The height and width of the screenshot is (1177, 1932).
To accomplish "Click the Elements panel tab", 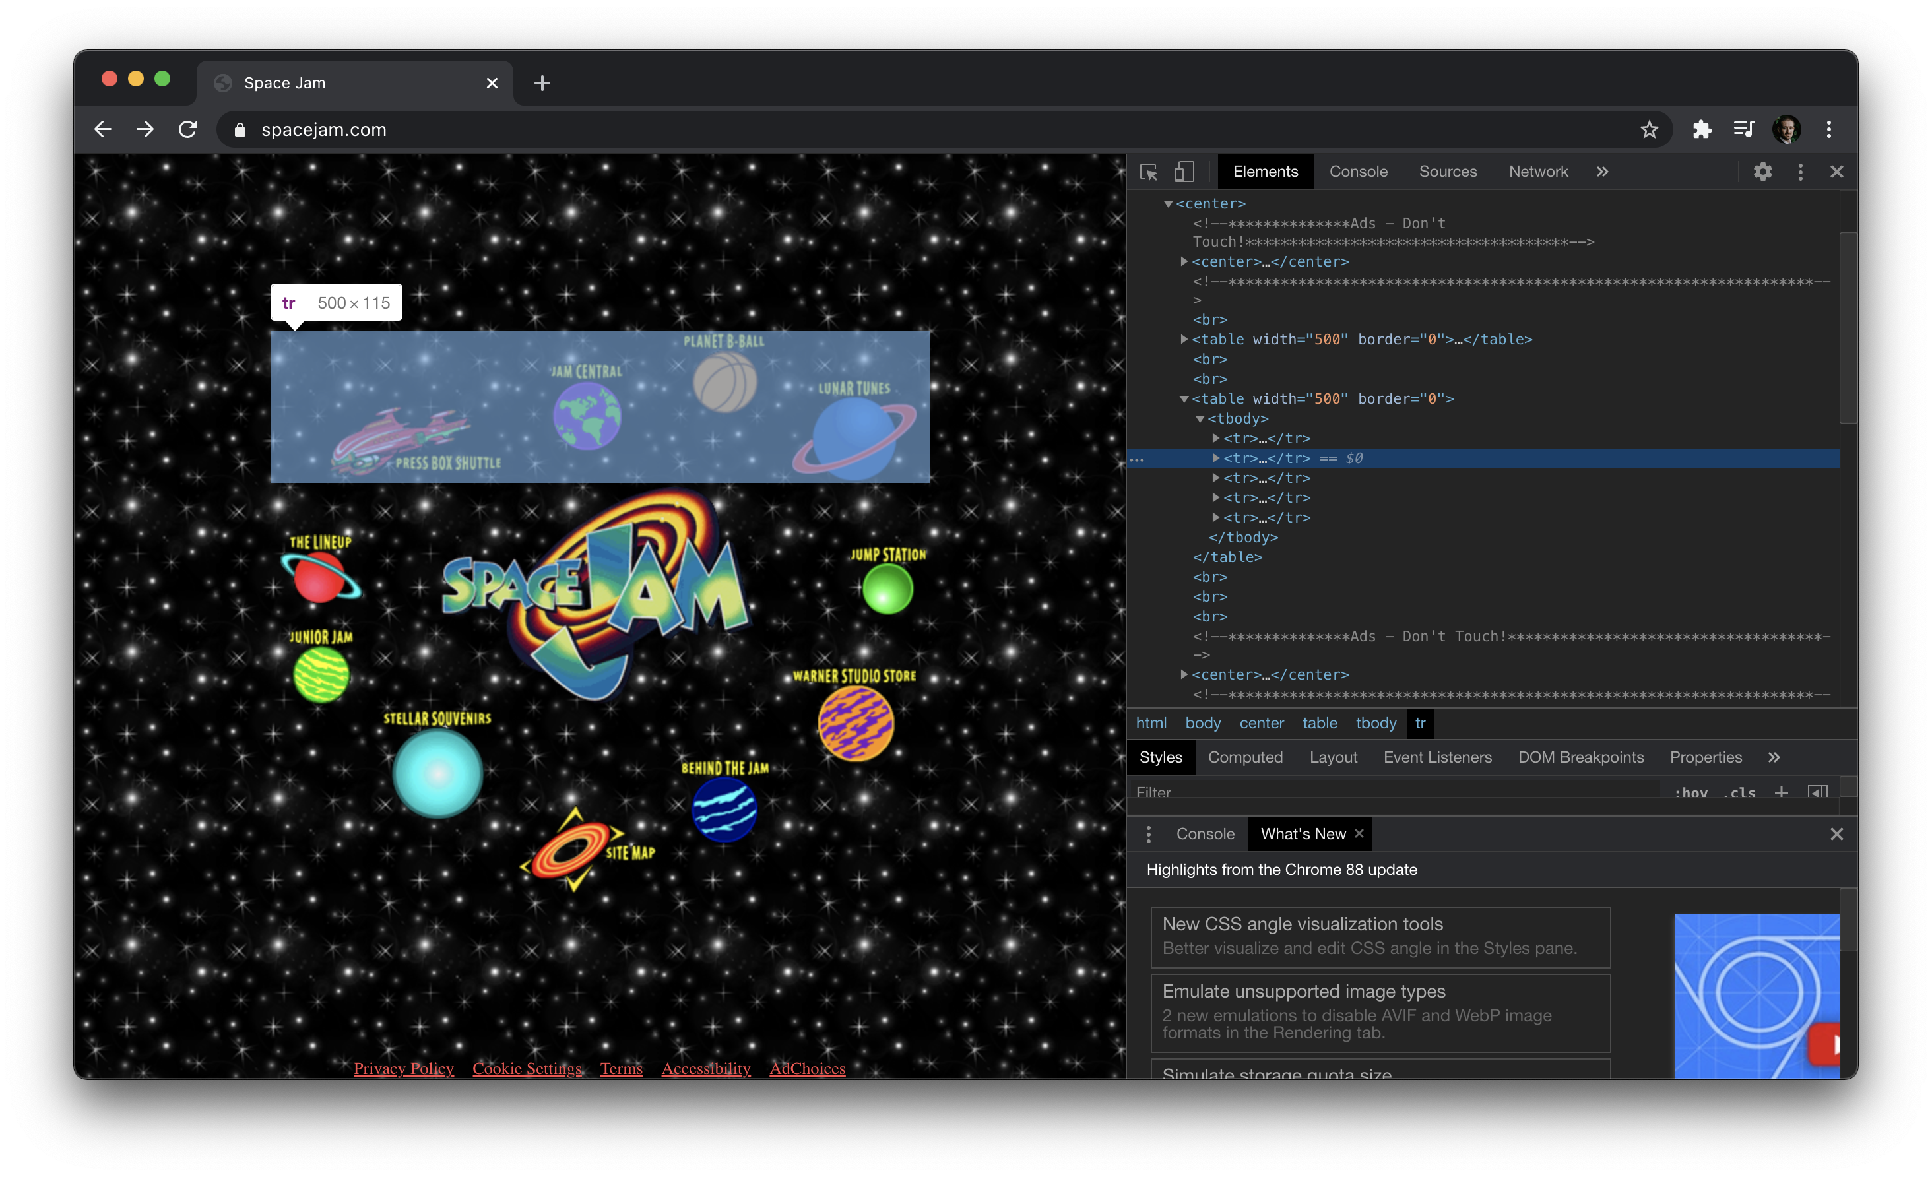I will tap(1264, 171).
